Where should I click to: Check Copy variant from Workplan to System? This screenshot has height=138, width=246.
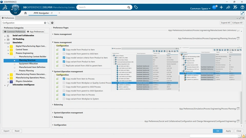point(64,99)
